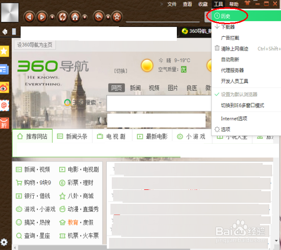Click the user avatar thumbnail
The height and width of the screenshot is (250, 281).
[10, 13]
